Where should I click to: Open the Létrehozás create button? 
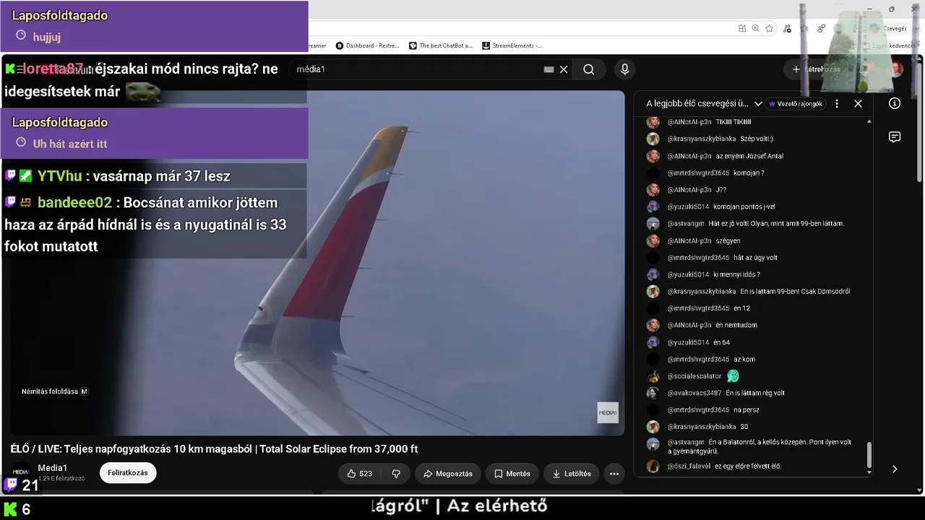tap(816, 69)
